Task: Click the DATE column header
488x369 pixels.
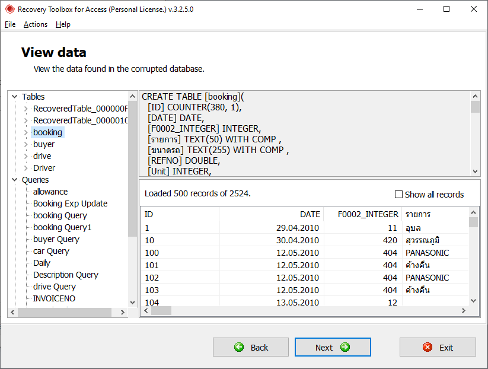Action: [272, 214]
